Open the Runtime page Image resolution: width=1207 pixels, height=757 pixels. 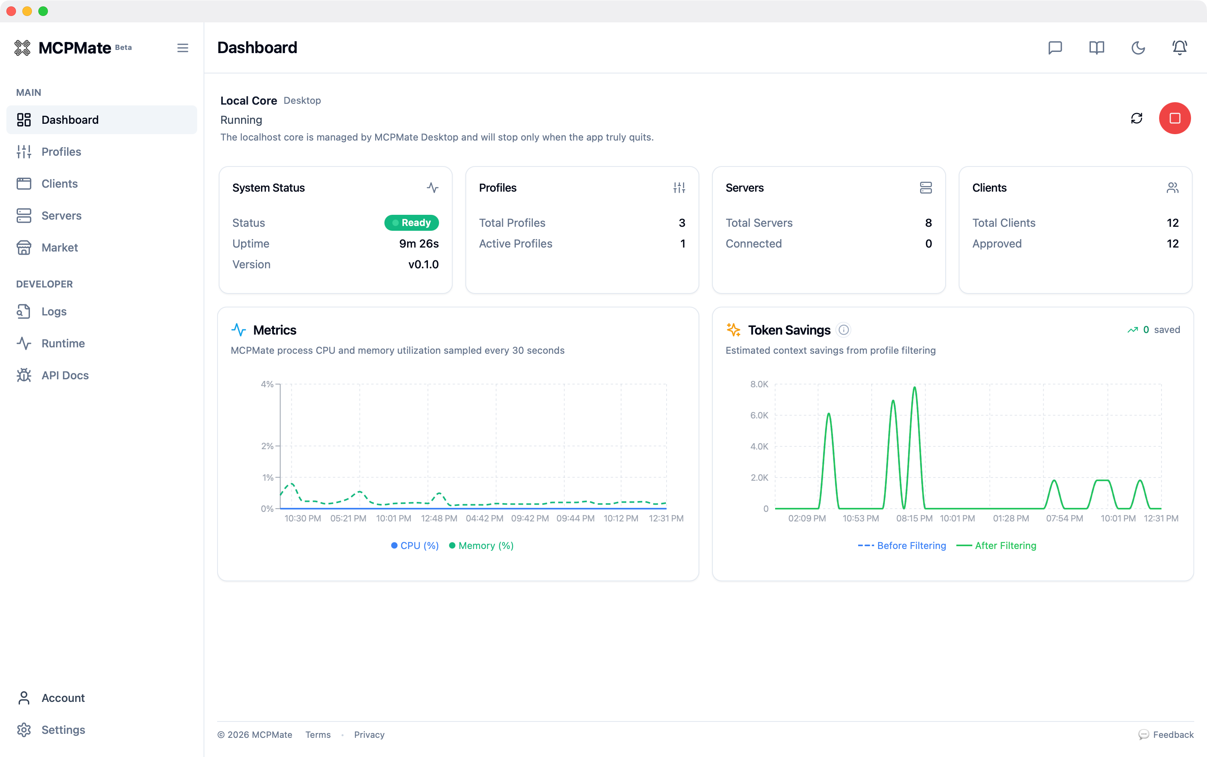(x=102, y=343)
